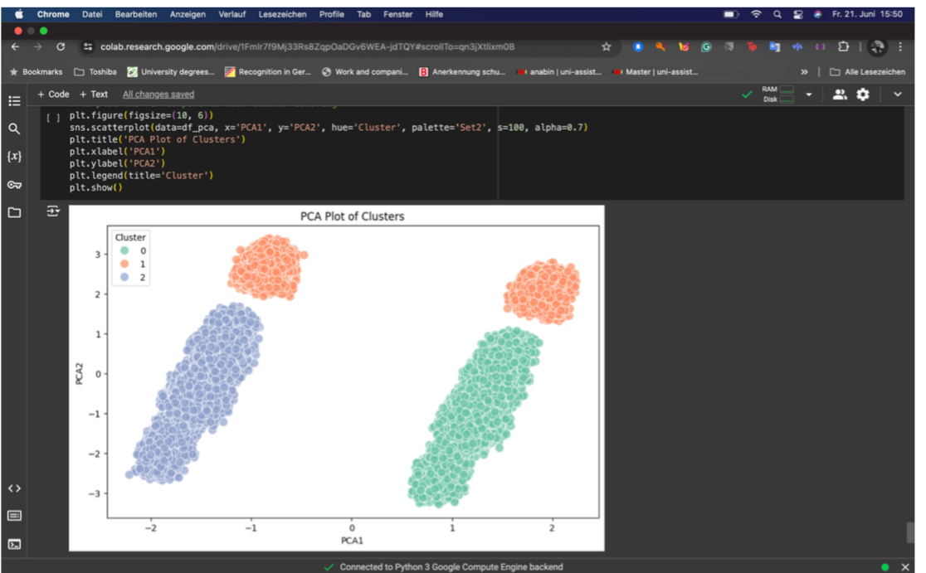The image size is (926, 573).
Task: Click the green Cluster 0 legend marker
Action: tap(124, 250)
